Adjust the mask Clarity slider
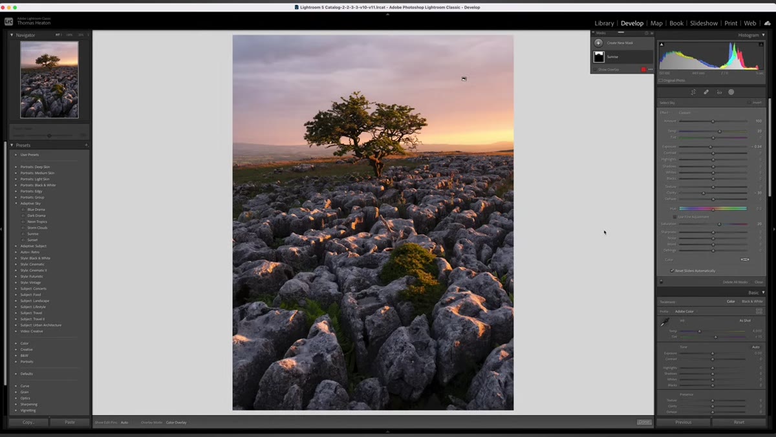The image size is (776, 437). click(x=713, y=193)
